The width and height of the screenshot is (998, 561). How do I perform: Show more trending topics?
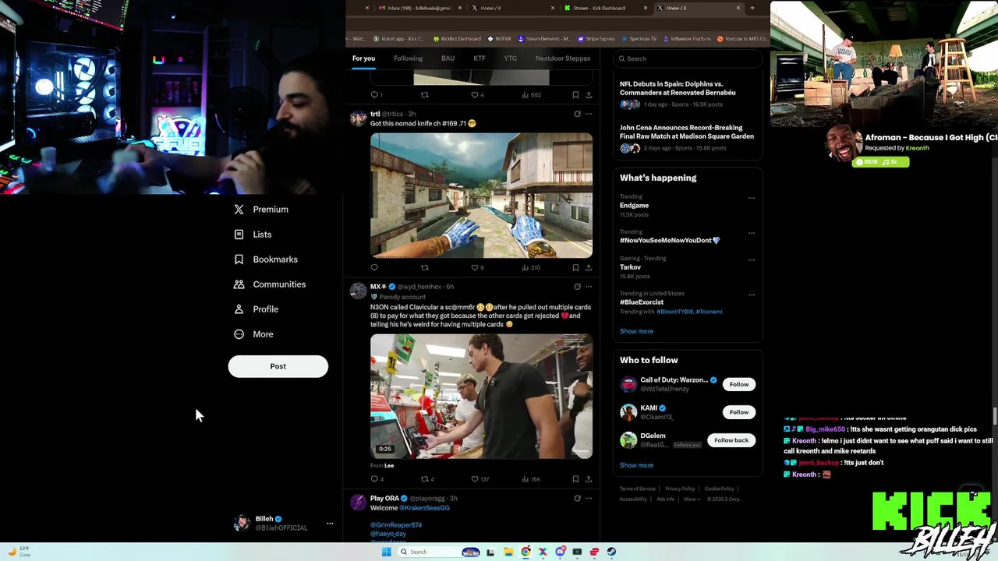click(636, 331)
